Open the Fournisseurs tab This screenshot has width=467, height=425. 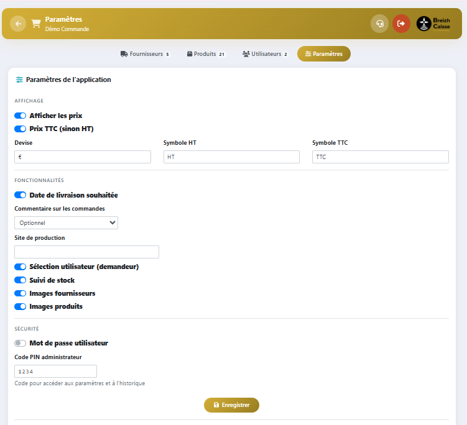coord(145,54)
